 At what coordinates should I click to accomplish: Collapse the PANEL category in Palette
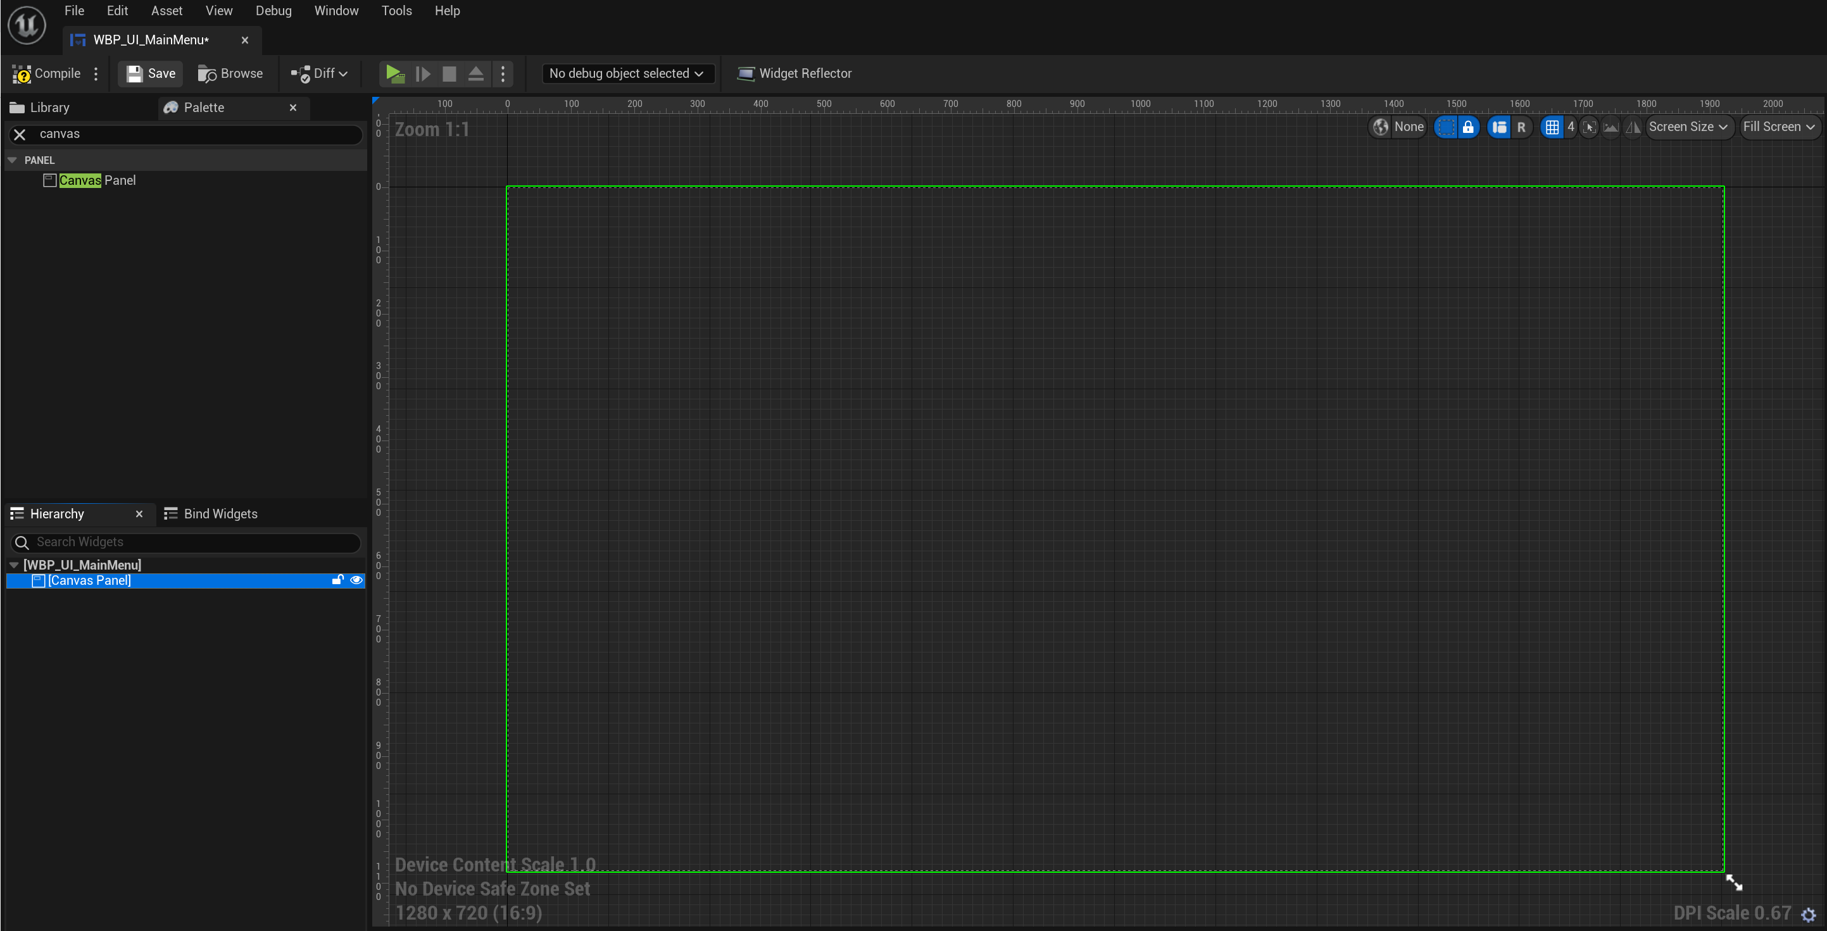[12, 160]
